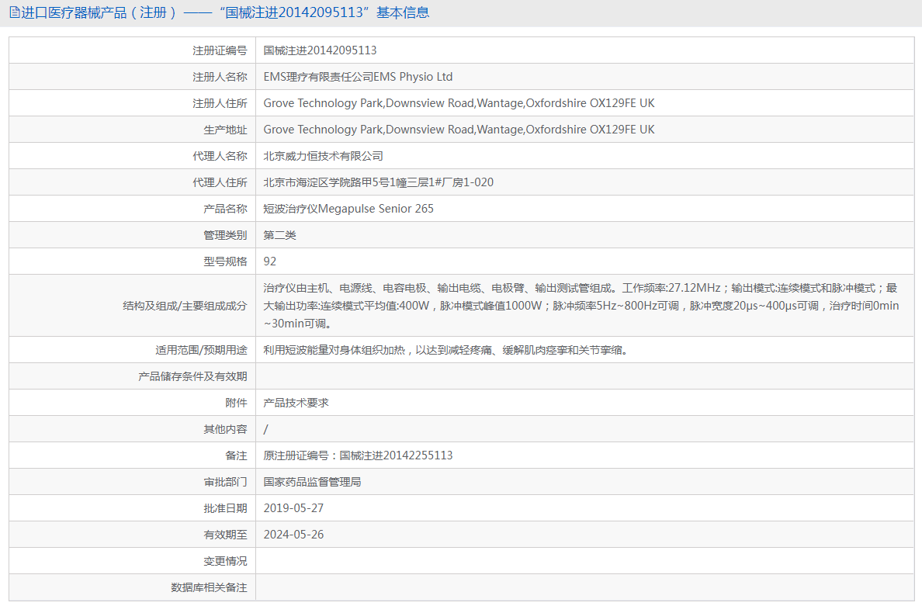922x606 pixels.
Task: Click the label '生产地址'
Action: tap(225, 130)
